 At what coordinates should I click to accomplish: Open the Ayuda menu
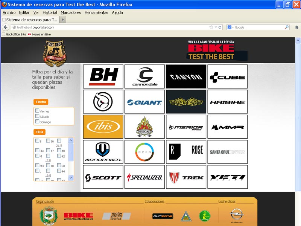tap(117, 12)
